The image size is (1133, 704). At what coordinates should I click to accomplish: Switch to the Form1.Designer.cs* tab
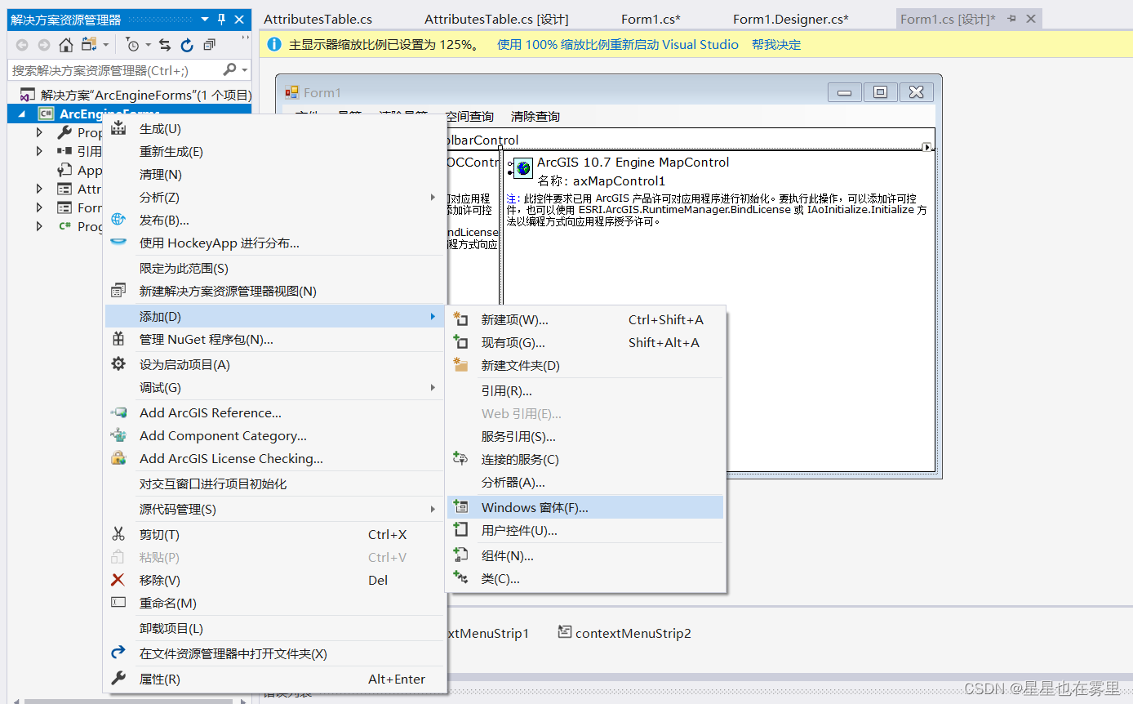[790, 19]
